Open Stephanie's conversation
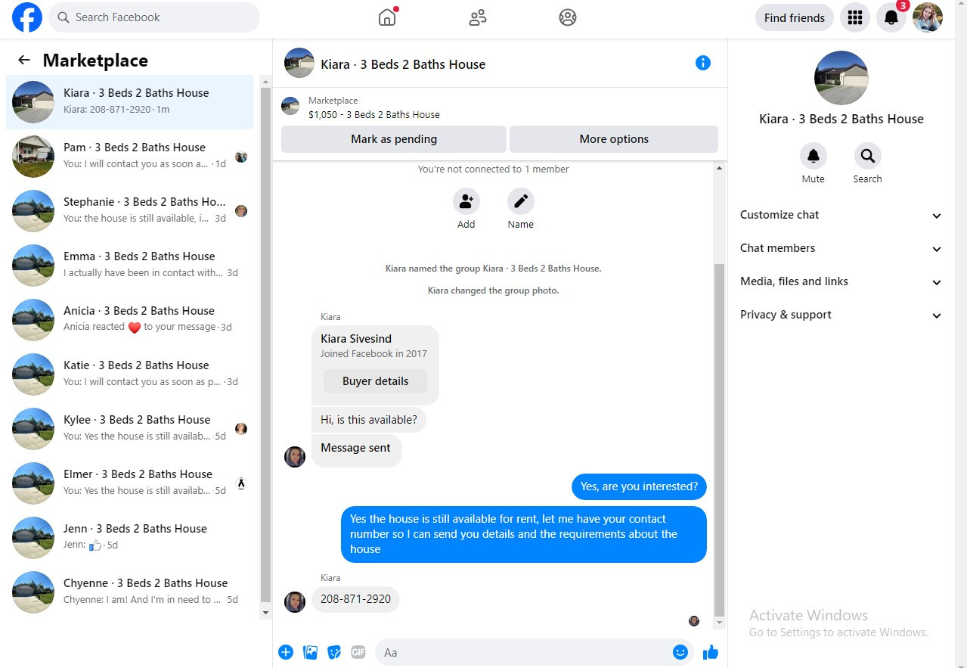 (130, 211)
